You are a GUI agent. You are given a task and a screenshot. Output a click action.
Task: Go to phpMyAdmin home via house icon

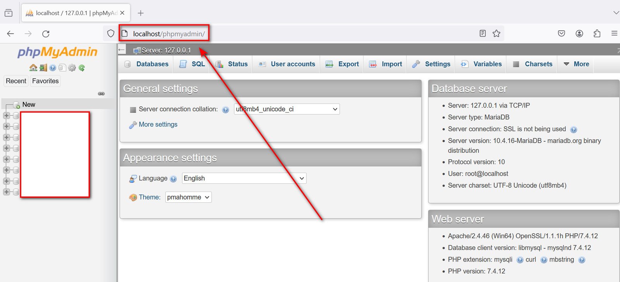pos(33,68)
